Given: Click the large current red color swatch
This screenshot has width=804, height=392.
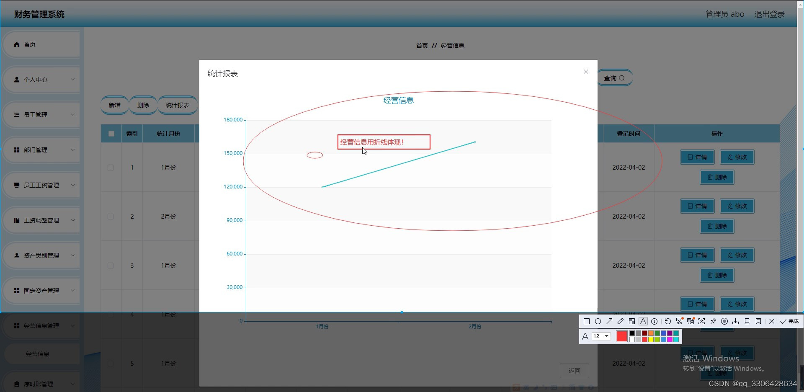Looking at the screenshot, I should (x=622, y=336).
